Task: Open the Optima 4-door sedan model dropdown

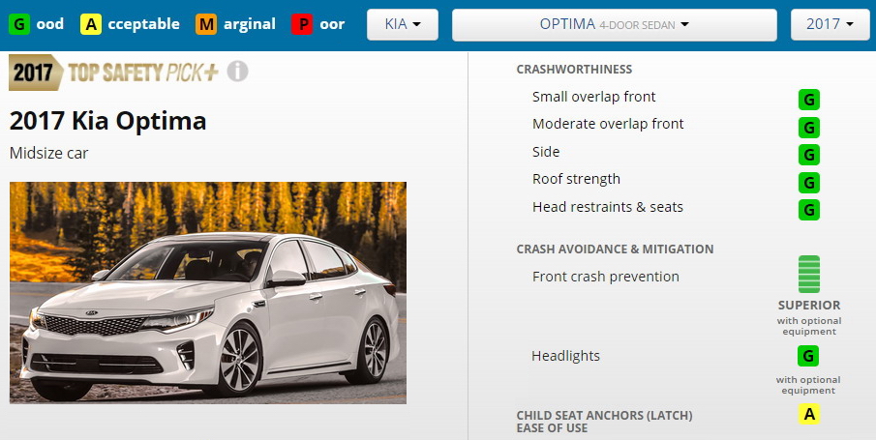Action: point(614,24)
